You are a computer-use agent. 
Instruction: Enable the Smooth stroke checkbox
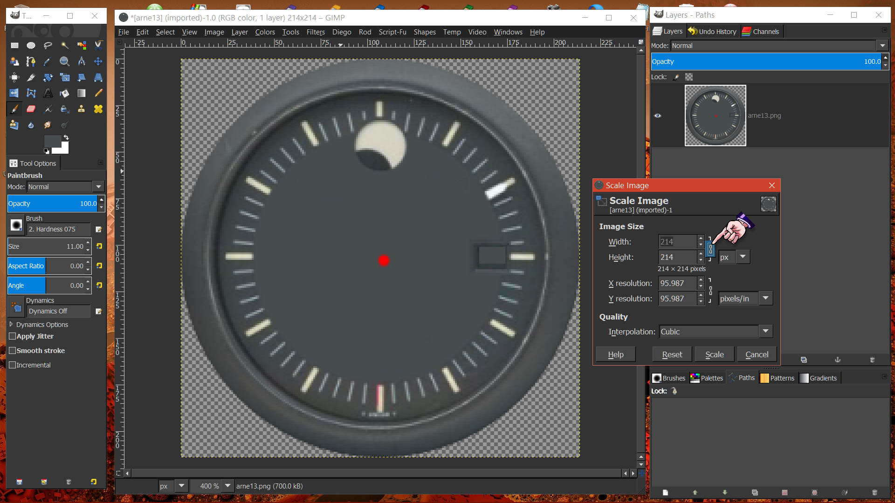point(13,351)
